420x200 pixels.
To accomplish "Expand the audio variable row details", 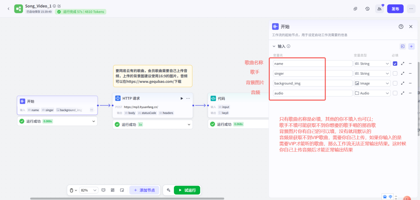I will pos(402,93).
